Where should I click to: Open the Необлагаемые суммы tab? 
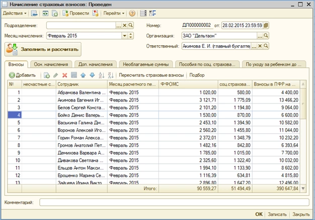point(145,64)
